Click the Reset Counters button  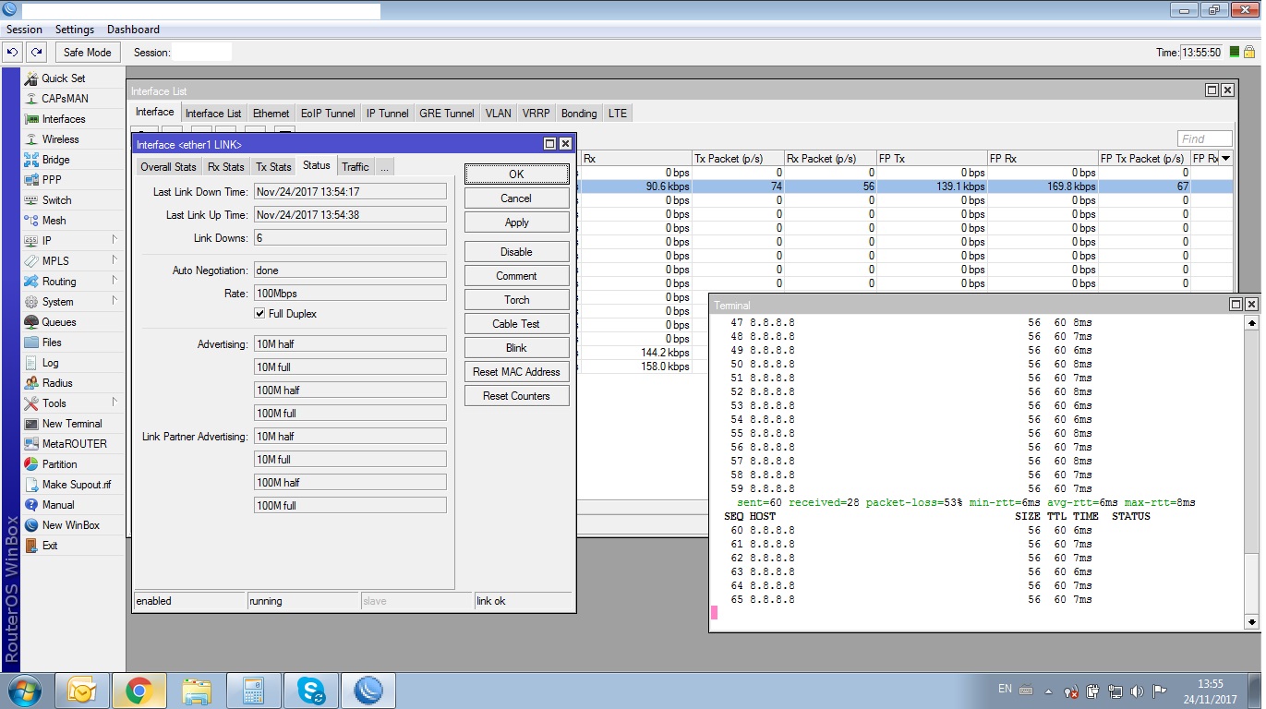pos(516,396)
